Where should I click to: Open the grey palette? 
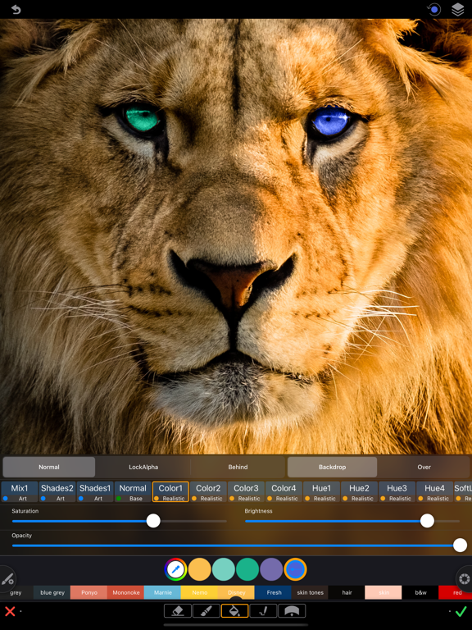[x=16, y=592]
